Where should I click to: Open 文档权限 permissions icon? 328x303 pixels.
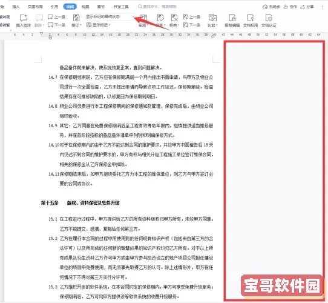click(x=251, y=18)
